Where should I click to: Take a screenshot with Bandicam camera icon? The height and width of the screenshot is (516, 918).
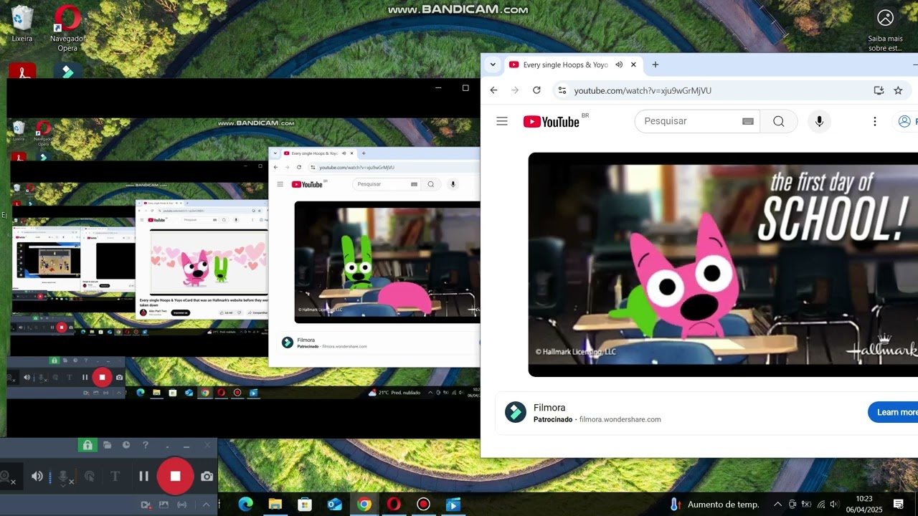coord(207,477)
